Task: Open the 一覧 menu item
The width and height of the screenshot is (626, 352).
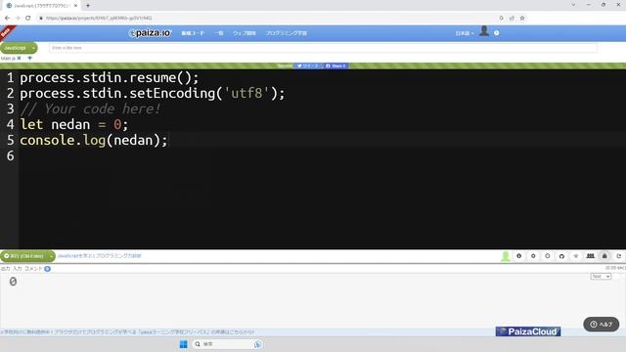Action: [219, 33]
